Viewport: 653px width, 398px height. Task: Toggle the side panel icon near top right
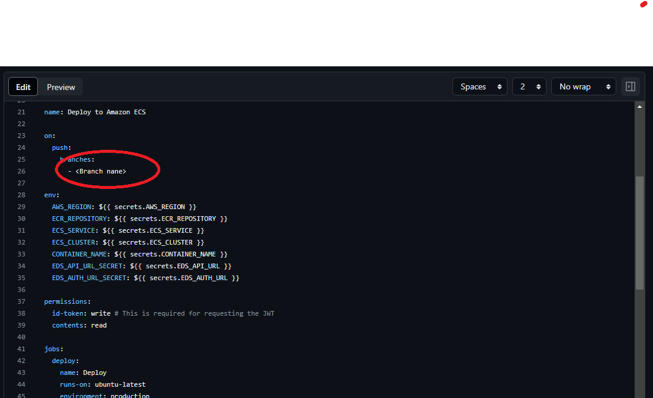coord(630,86)
